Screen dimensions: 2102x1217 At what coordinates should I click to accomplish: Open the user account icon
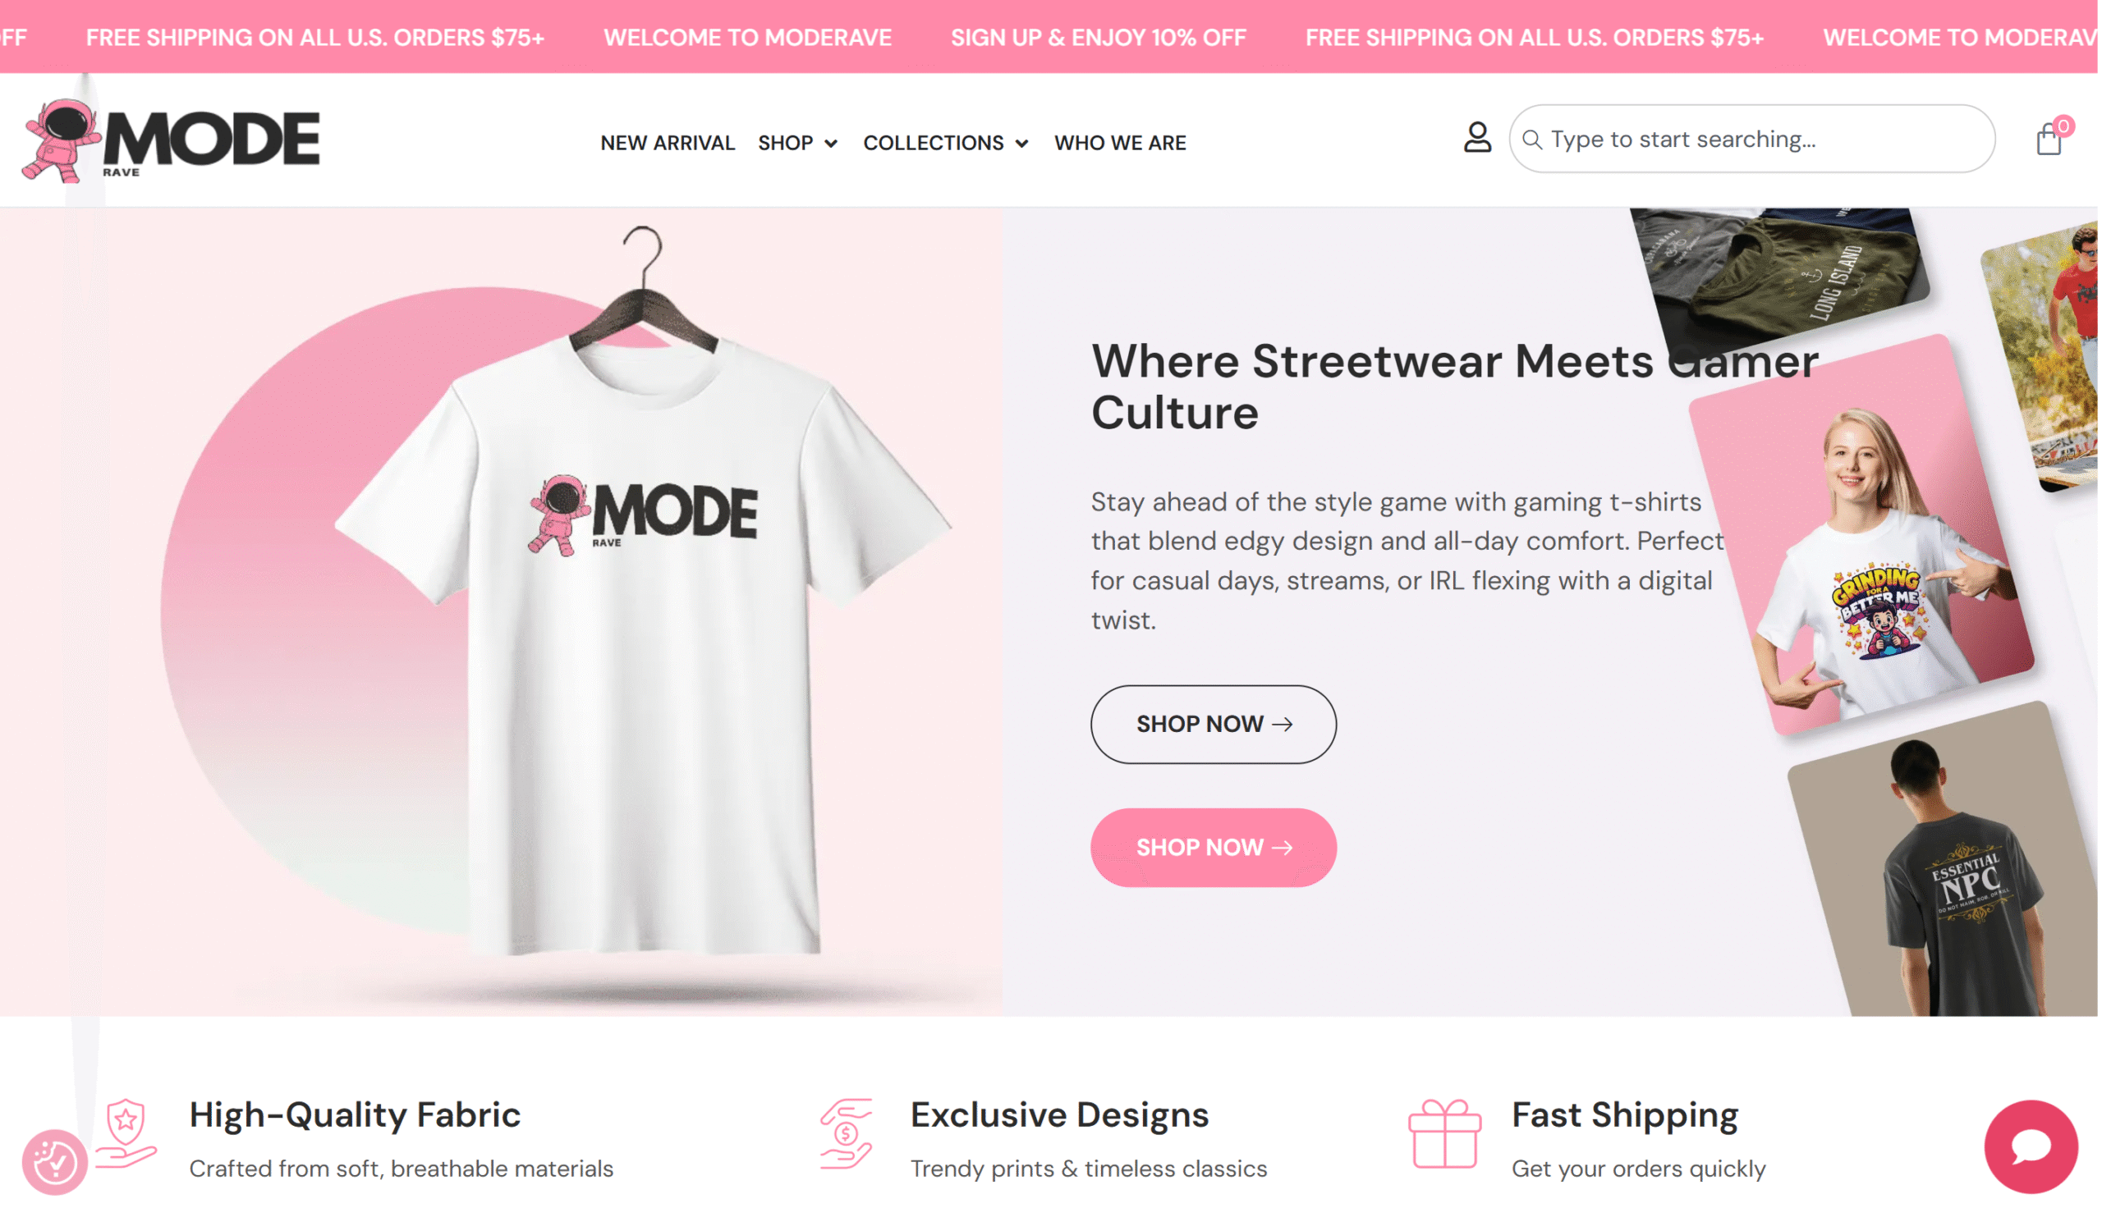click(x=1477, y=138)
